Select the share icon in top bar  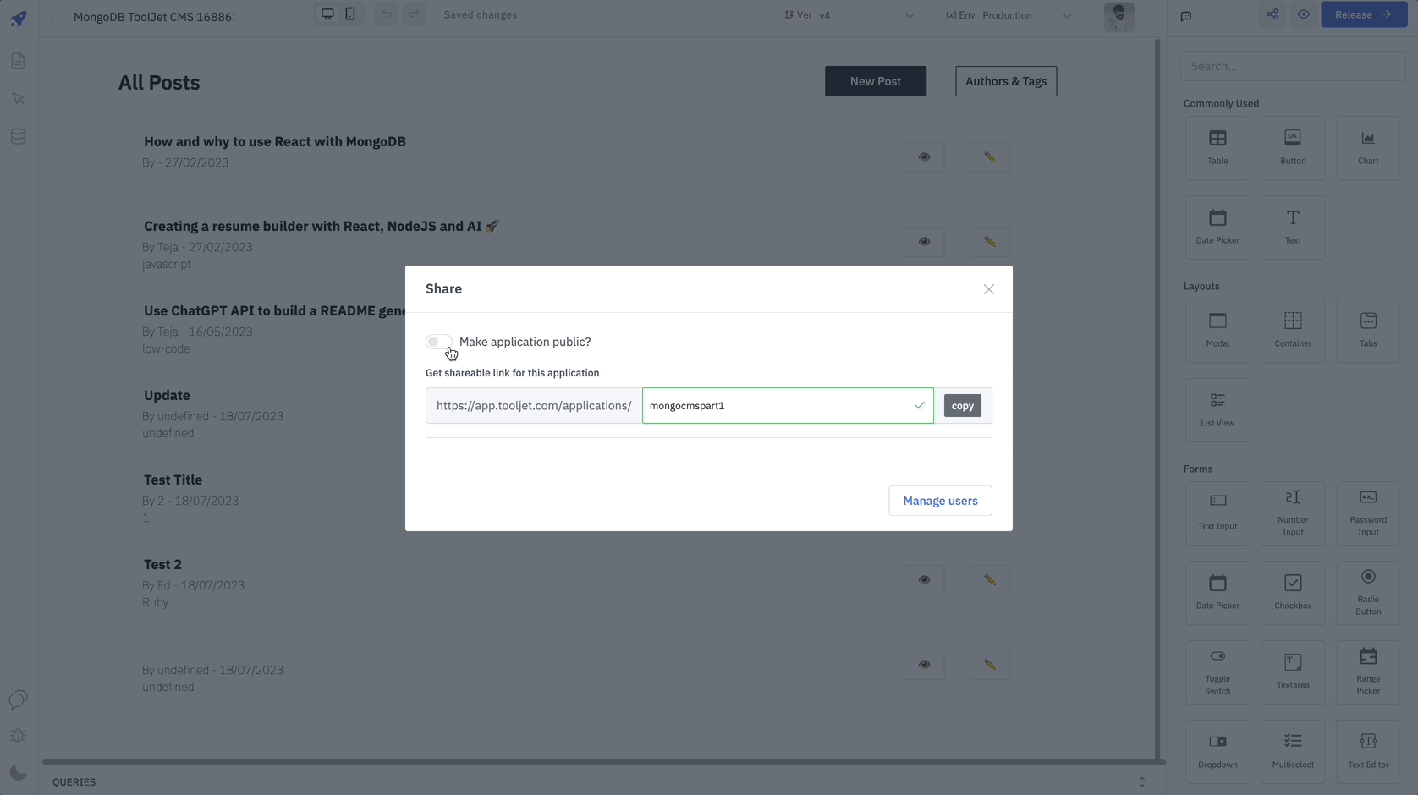click(1272, 14)
